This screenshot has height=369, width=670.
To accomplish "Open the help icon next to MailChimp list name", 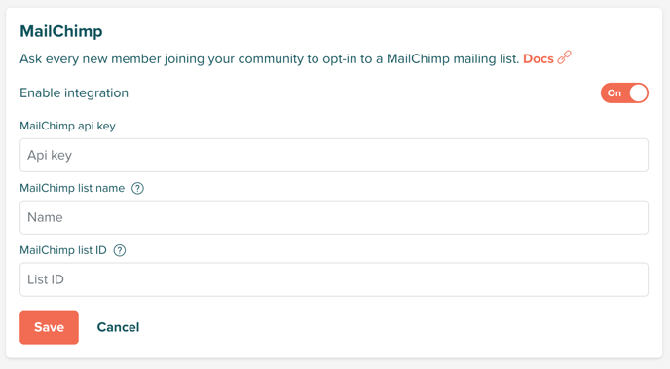I will click(137, 188).
